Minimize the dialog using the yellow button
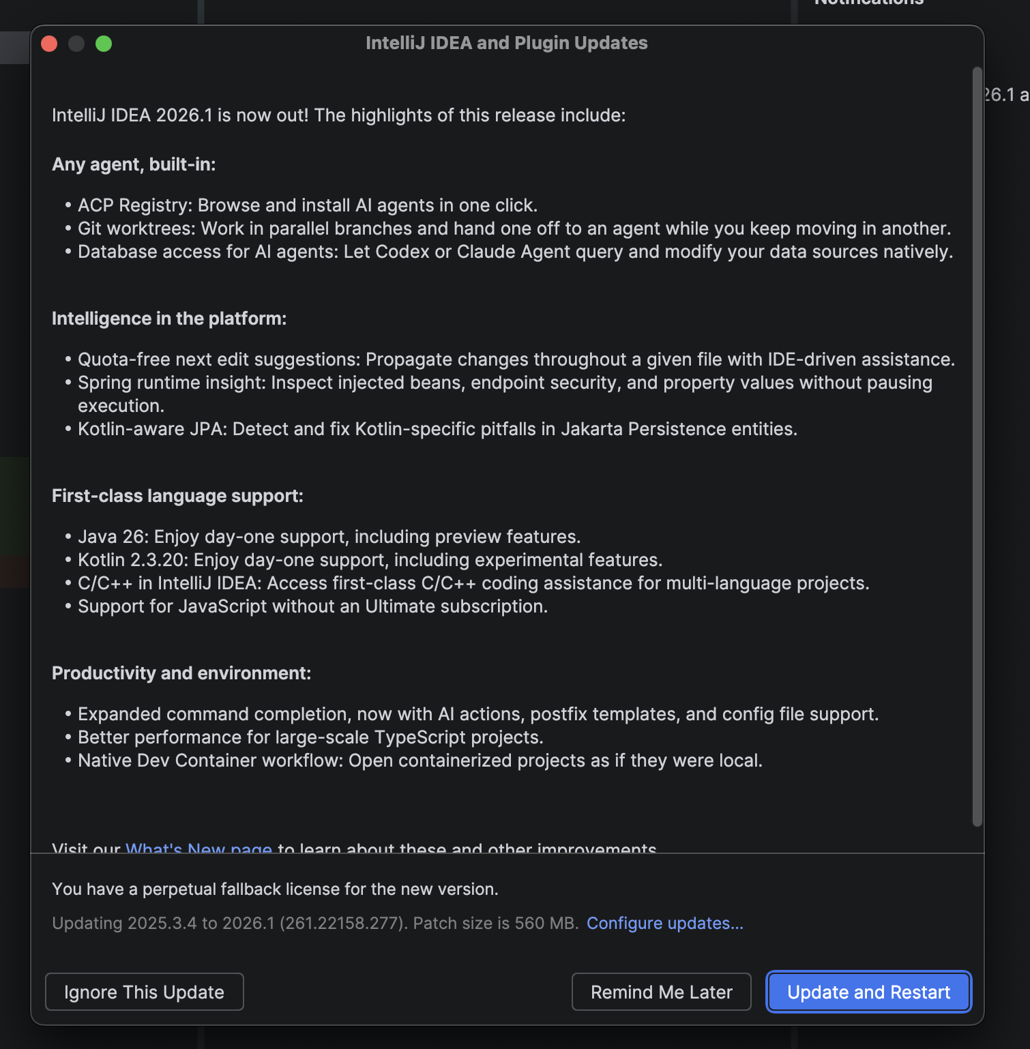1030x1049 pixels. tap(76, 43)
